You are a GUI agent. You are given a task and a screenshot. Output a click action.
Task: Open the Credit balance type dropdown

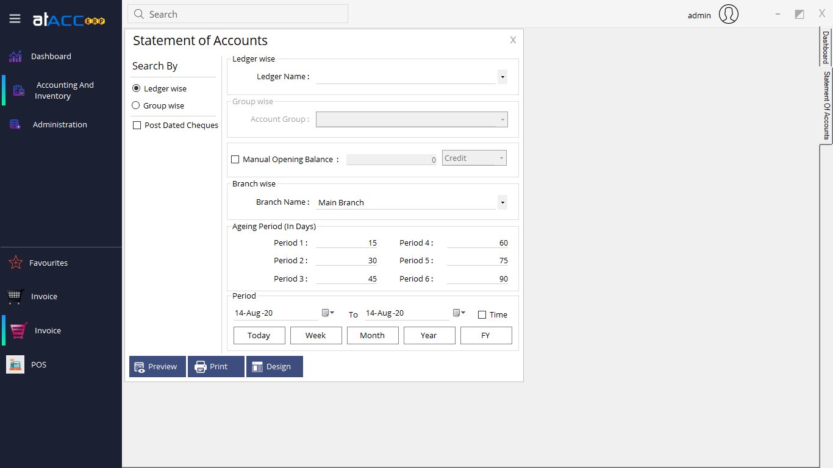tap(500, 158)
